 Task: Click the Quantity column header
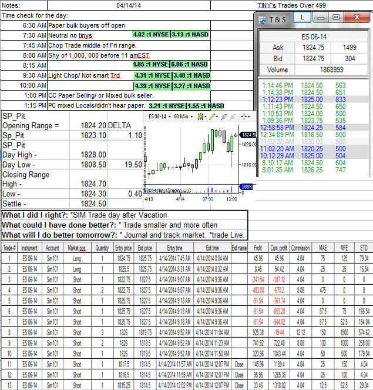[102, 248]
